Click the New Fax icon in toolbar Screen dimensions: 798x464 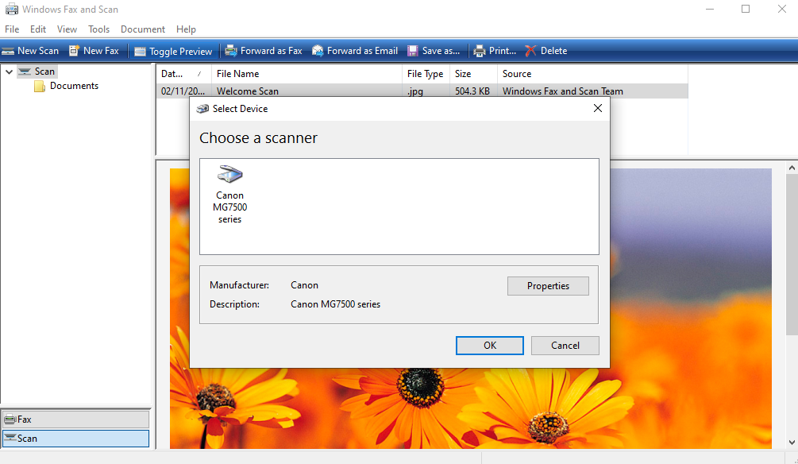tap(75, 50)
